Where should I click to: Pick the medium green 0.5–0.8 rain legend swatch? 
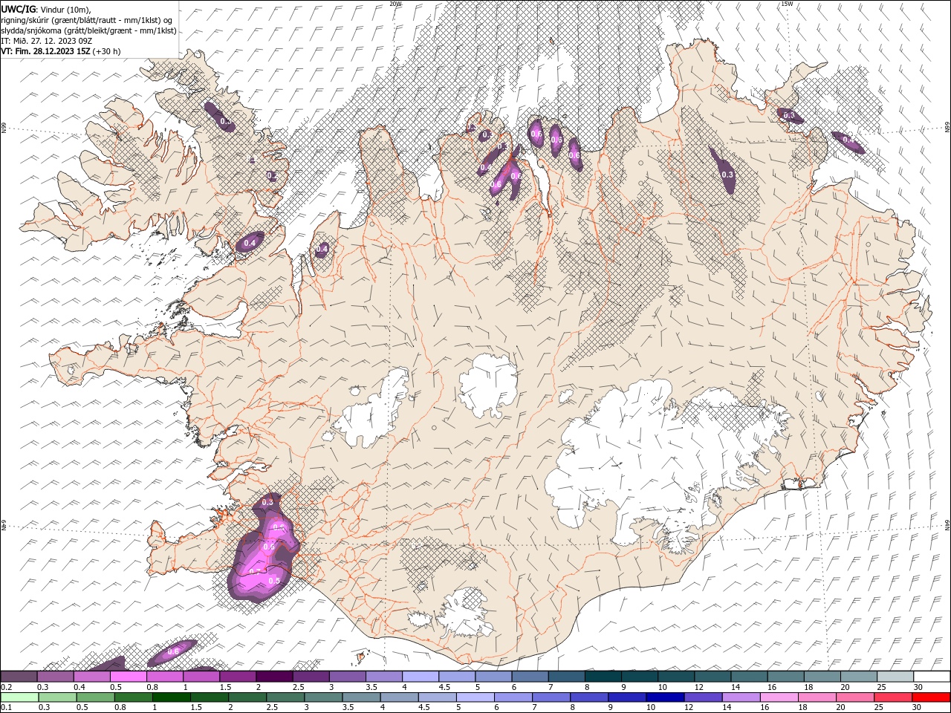pyautogui.click(x=96, y=697)
